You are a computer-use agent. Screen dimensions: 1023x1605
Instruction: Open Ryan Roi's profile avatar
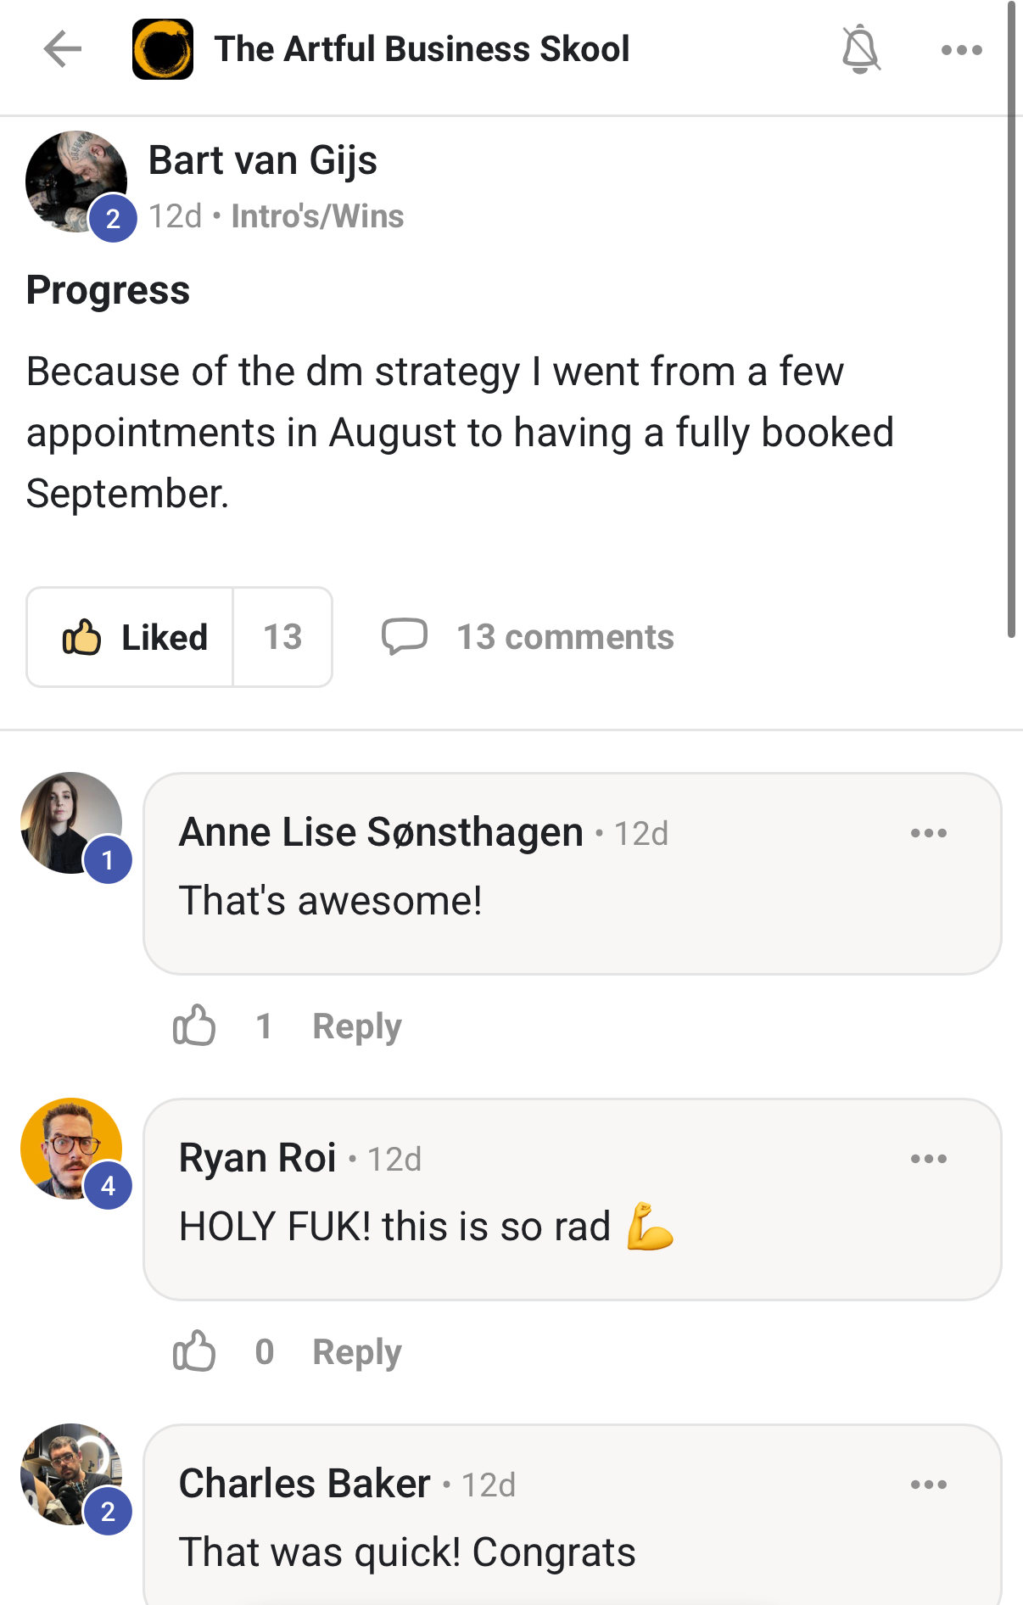tap(71, 1149)
